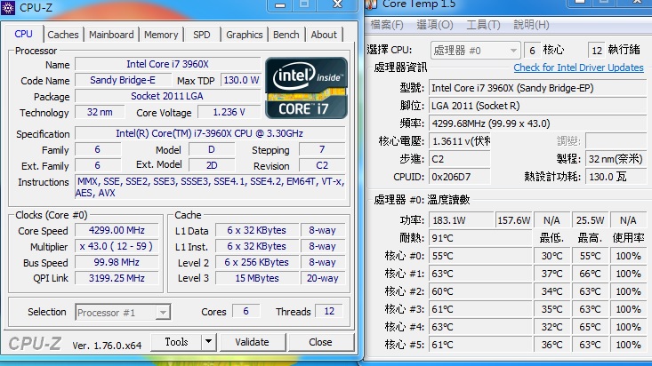The image size is (652, 366).
Task: Click the 核心 #0 temperature 55°C
Action: point(480,256)
